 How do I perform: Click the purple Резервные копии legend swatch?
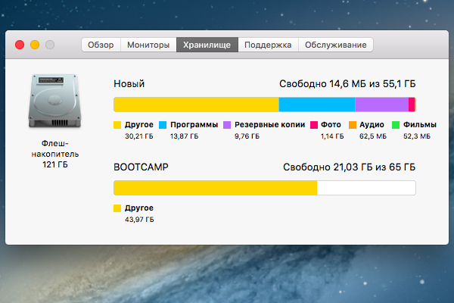[227, 124]
